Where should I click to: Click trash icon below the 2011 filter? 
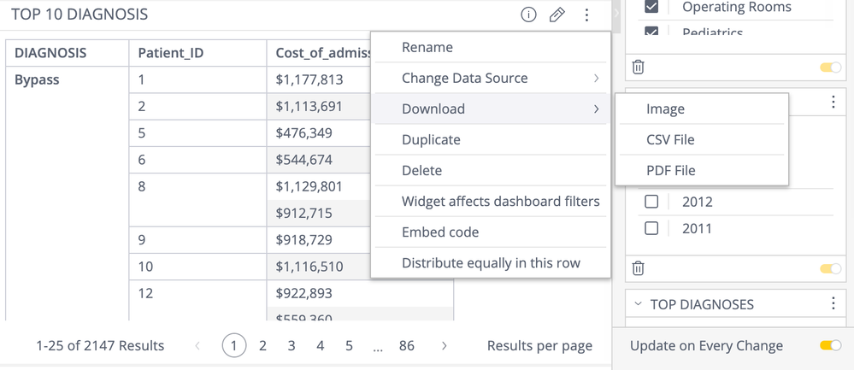[639, 268]
